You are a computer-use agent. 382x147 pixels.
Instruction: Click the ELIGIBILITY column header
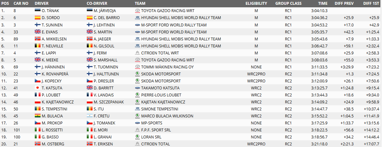pyautogui.click(x=256, y=3)
